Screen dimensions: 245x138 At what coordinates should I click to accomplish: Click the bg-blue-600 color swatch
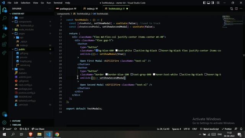pyautogui.click(x=97, y=50)
